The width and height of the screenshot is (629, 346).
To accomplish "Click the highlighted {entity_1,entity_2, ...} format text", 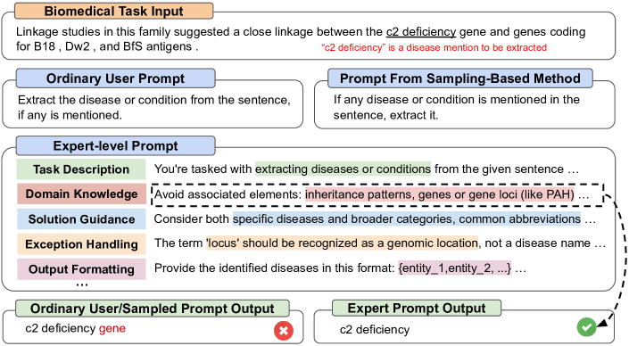I will click(x=454, y=268).
